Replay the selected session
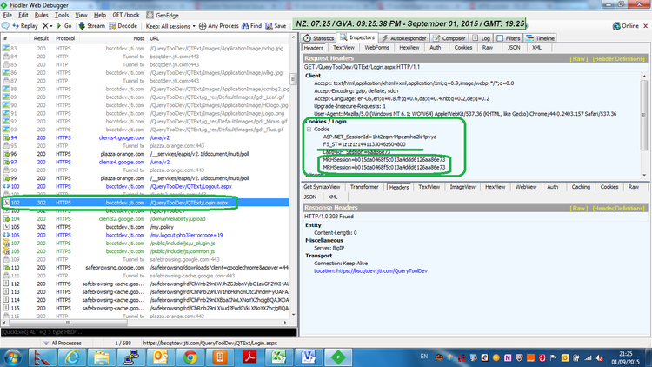The width and height of the screenshot is (652, 367). point(25,26)
